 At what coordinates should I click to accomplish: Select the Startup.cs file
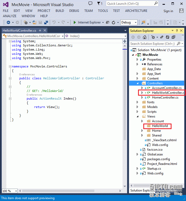(154, 169)
